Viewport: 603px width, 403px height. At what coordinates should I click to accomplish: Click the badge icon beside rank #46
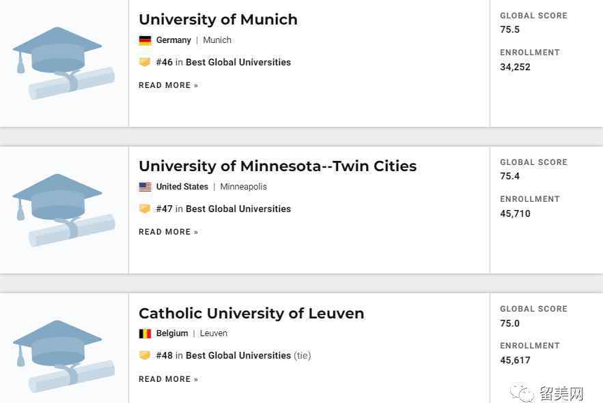pos(145,62)
